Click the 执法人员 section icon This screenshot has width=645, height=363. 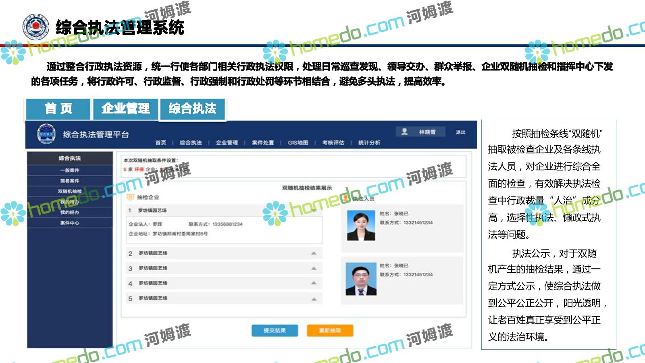tap(345, 198)
